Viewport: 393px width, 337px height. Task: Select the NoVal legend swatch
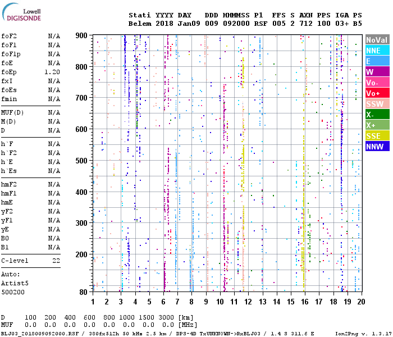tap(377, 40)
